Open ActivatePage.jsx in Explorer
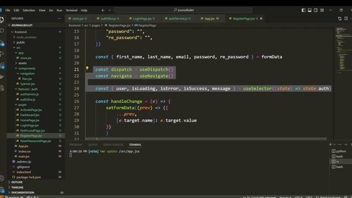The width and height of the screenshot is (352, 198). click(x=31, y=110)
